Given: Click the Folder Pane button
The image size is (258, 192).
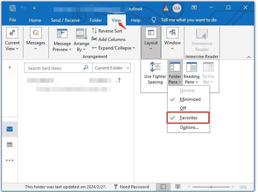Looking at the screenshot, I should pos(175,72).
